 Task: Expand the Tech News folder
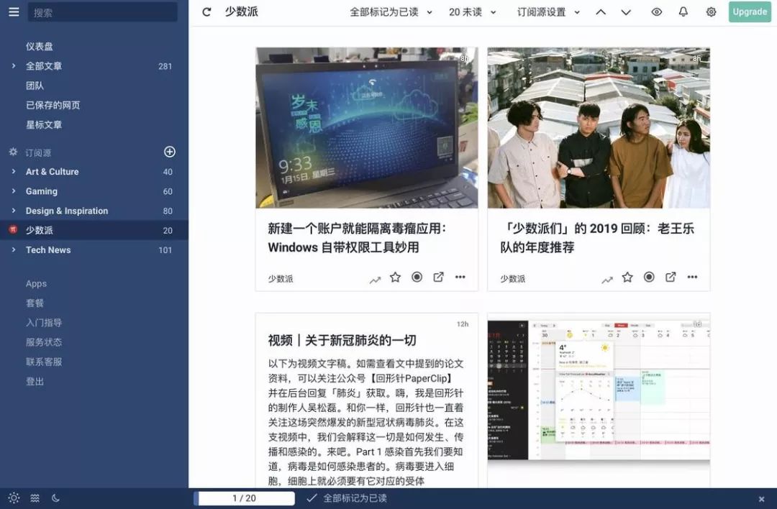click(14, 249)
